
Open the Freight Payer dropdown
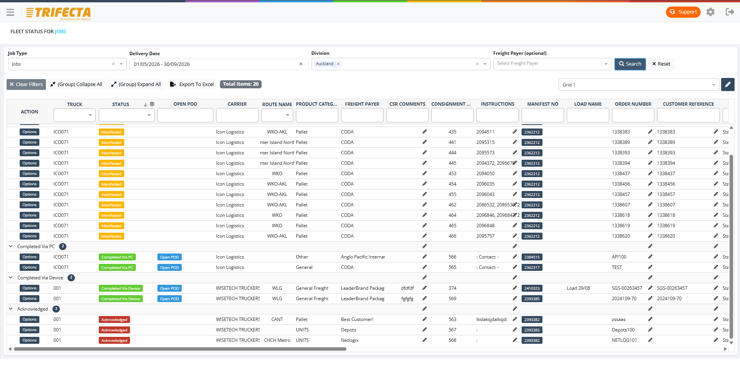(606, 64)
